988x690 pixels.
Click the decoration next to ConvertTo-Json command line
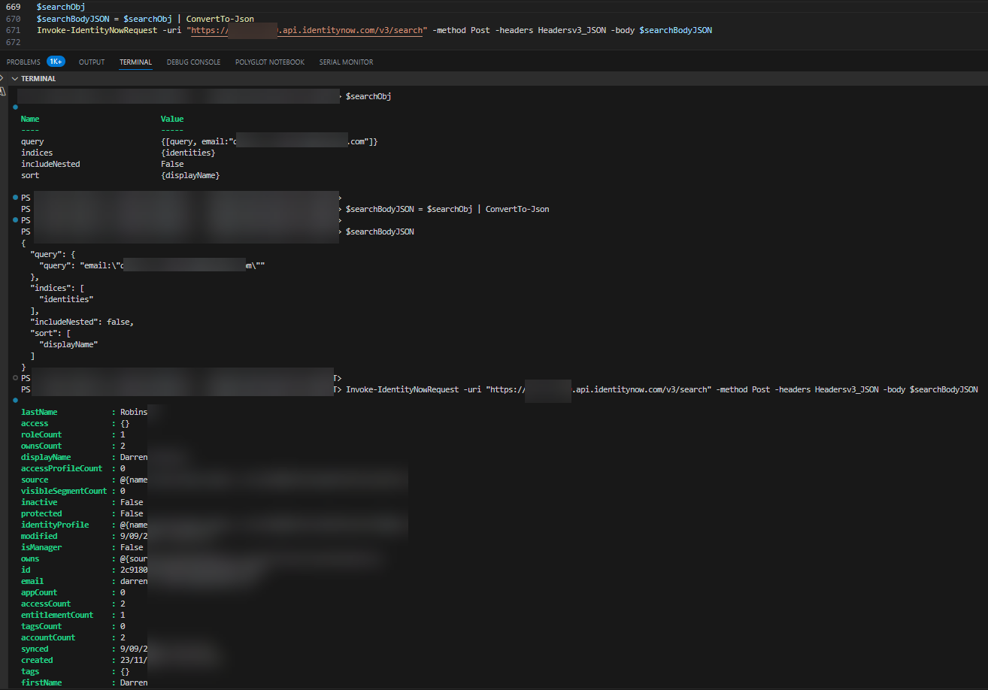[x=14, y=197]
